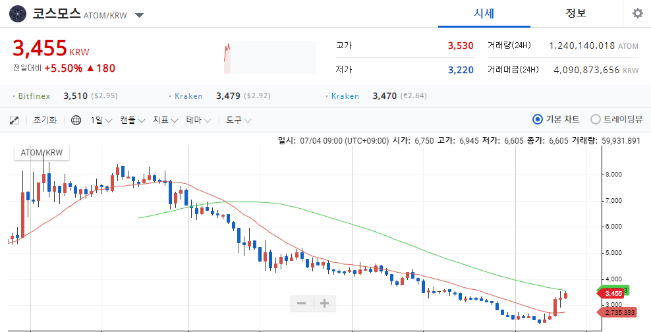Click the ATOM/KRW chart legend label
This screenshot has height=332, width=651.
(42, 153)
